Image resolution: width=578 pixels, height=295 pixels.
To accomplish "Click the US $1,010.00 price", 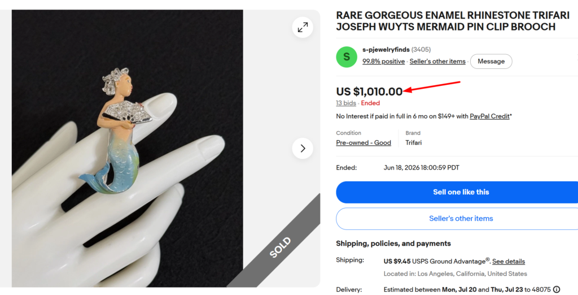I will pyautogui.click(x=369, y=92).
